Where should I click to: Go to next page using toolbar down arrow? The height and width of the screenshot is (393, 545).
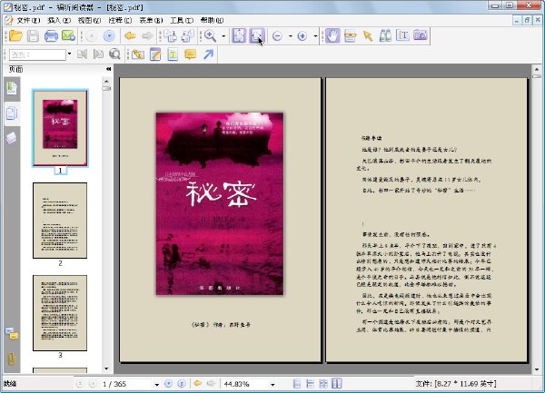[109, 35]
